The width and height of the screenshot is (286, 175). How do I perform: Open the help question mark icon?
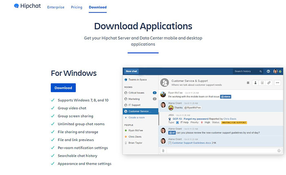pyautogui.click(x=268, y=71)
